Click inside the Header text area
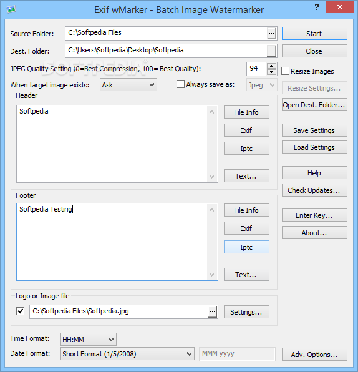 [112, 144]
